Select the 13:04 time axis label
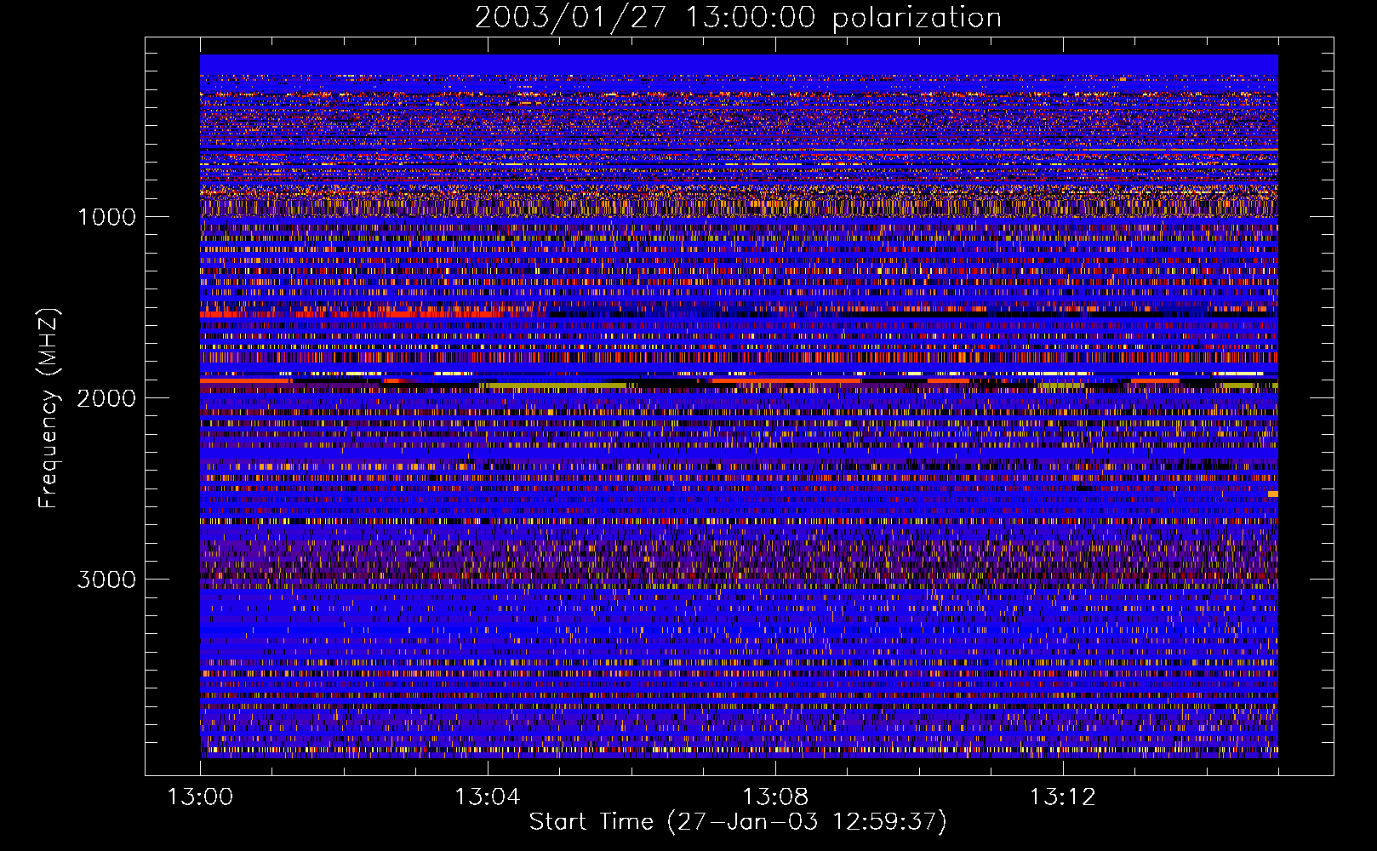The width and height of the screenshot is (1377, 851). tap(487, 797)
